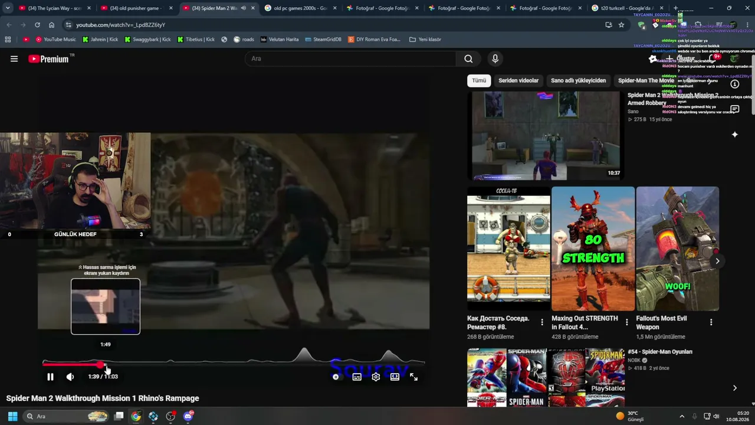Viewport: 755px width, 425px height.
Task: Click the YouTube search magnifier button
Action: click(x=468, y=58)
